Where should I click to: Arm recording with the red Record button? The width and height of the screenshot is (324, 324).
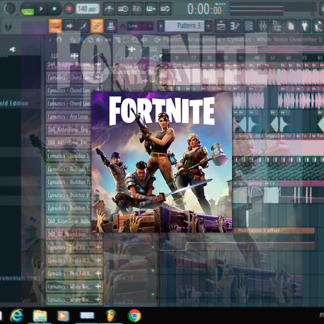pyautogui.click(x=69, y=9)
